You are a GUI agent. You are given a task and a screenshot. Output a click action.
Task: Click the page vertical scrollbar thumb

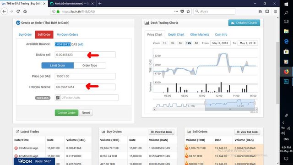[x=277, y=73]
